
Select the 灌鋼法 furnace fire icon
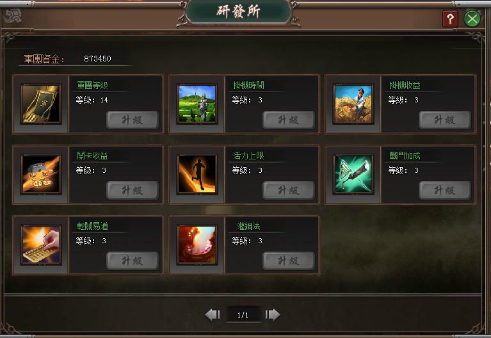(197, 245)
